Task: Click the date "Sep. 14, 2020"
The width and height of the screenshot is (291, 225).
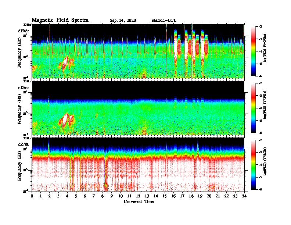Action: click(x=123, y=21)
